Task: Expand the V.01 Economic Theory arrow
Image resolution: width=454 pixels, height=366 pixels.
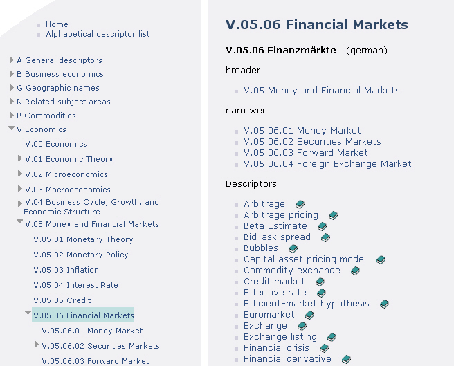Action: tap(20, 158)
